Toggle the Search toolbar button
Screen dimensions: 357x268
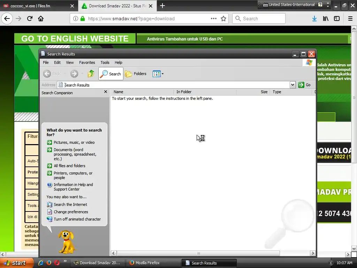coord(111,74)
